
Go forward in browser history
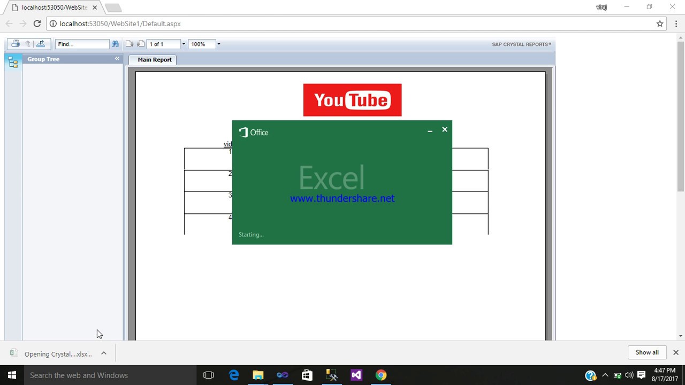pos(23,24)
